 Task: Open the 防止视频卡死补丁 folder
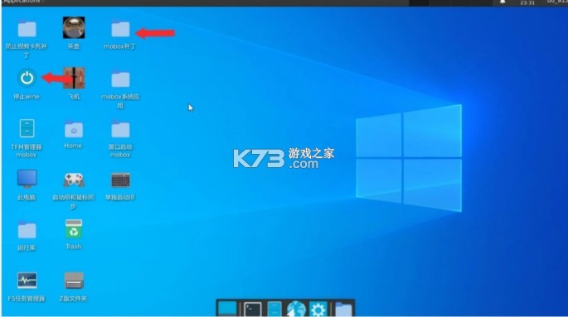coord(27,29)
